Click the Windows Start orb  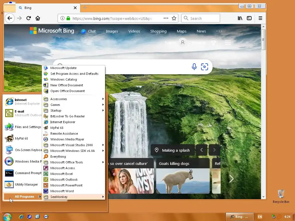pos(7,217)
